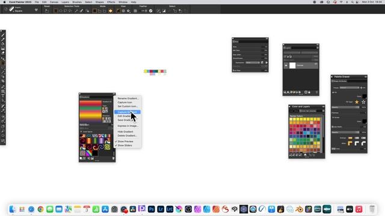Click the New Layer icon in Layers panel
Screen dimensions: 385x216
pyautogui.click(x=306, y=92)
